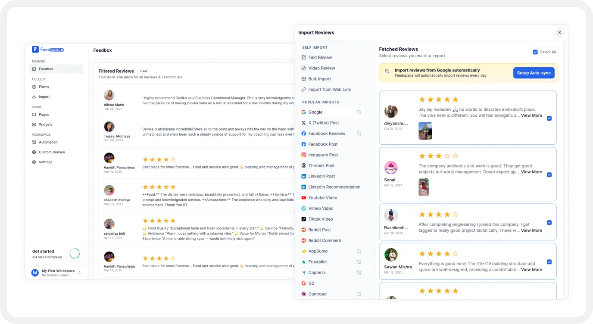Clear the filtered reviews

(x=144, y=71)
